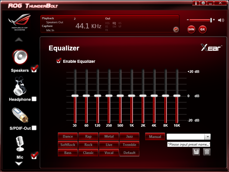Click the Mic In capture text

[x=50, y=30]
